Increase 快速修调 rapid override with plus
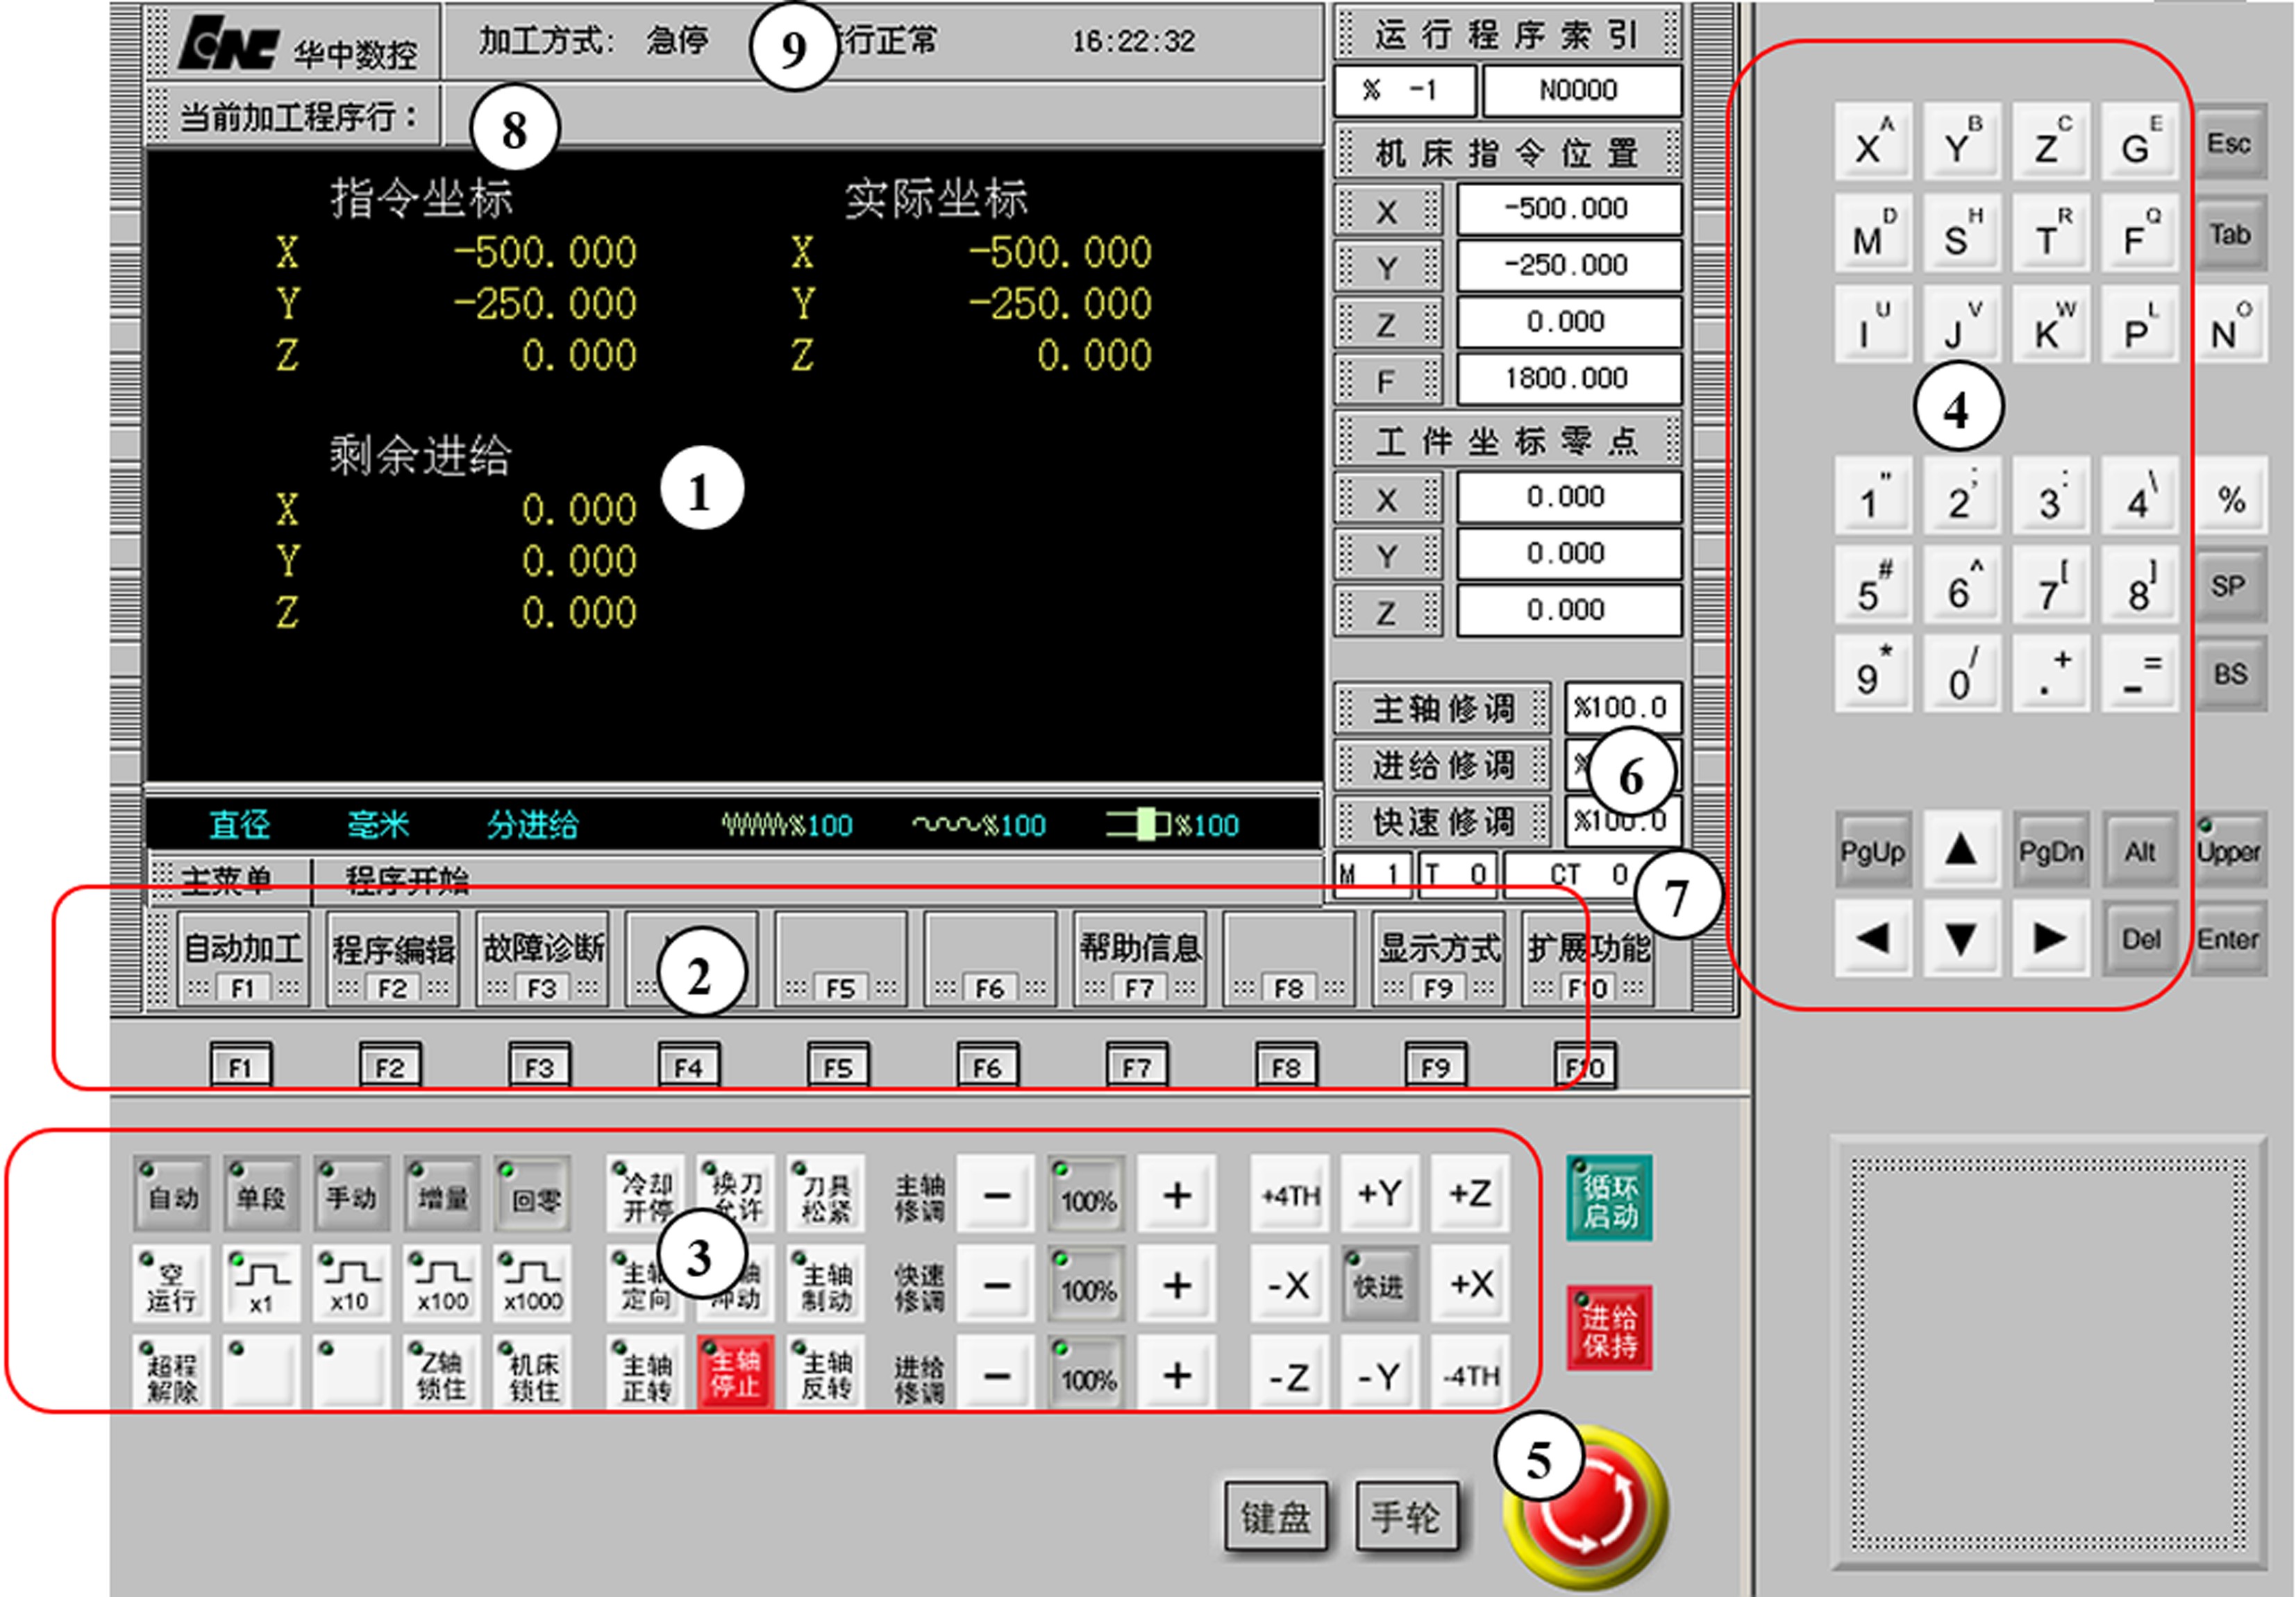 (x=1177, y=1283)
